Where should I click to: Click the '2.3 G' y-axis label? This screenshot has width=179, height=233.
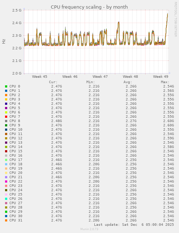click(x=17, y=36)
